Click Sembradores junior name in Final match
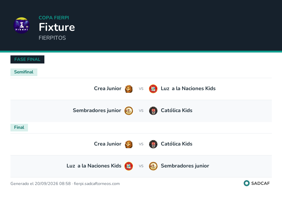 click(185, 166)
